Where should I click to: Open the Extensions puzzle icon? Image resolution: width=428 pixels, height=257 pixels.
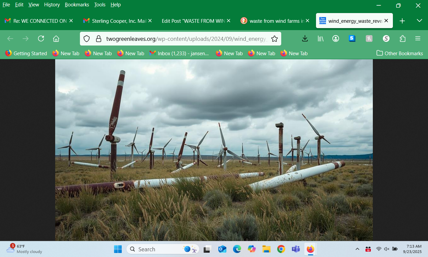(x=403, y=39)
